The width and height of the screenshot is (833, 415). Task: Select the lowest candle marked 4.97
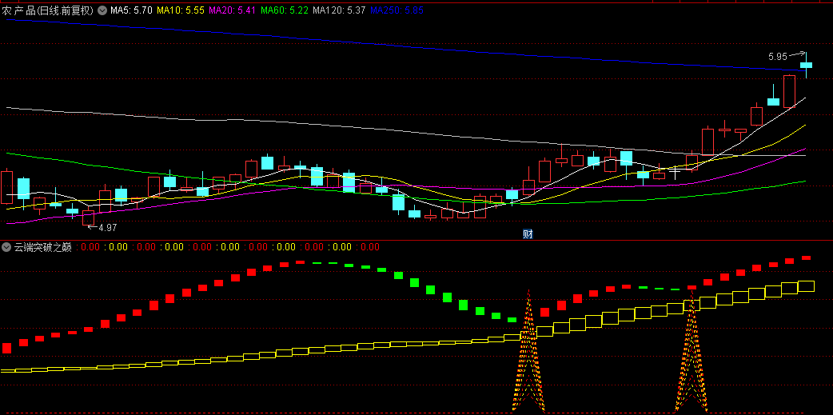pyautogui.click(x=88, y=217)
